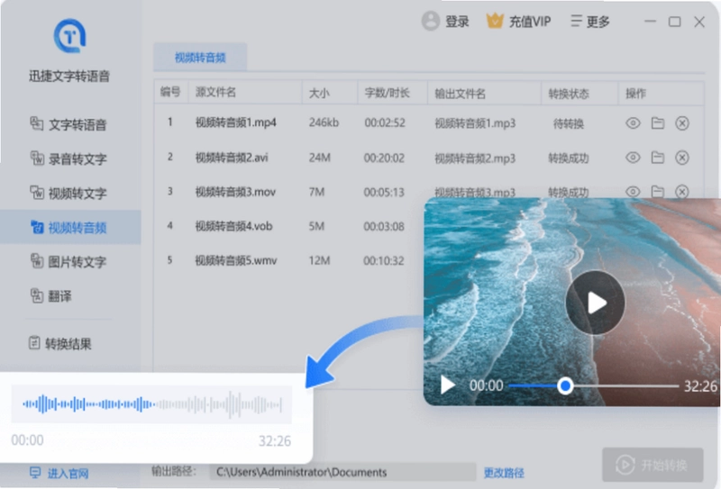Click the video preview thumbnail
Viewport: 721px width, 489px height.
coord(572,302)
